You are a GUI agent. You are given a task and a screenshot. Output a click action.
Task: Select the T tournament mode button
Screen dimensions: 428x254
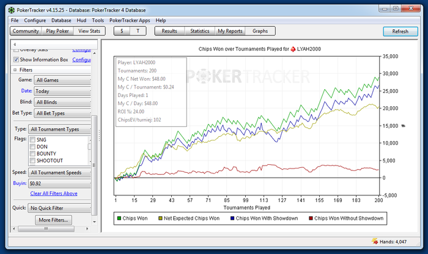(138, 31)
